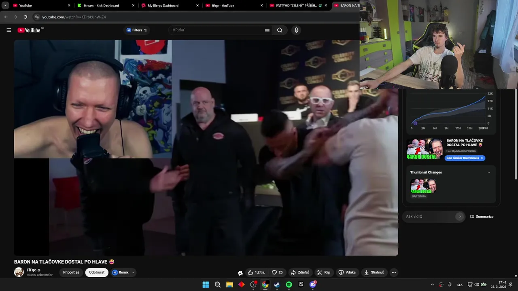Open volume control in system tray
This screenshot has height=291, width=518.
tap(476, 285)
